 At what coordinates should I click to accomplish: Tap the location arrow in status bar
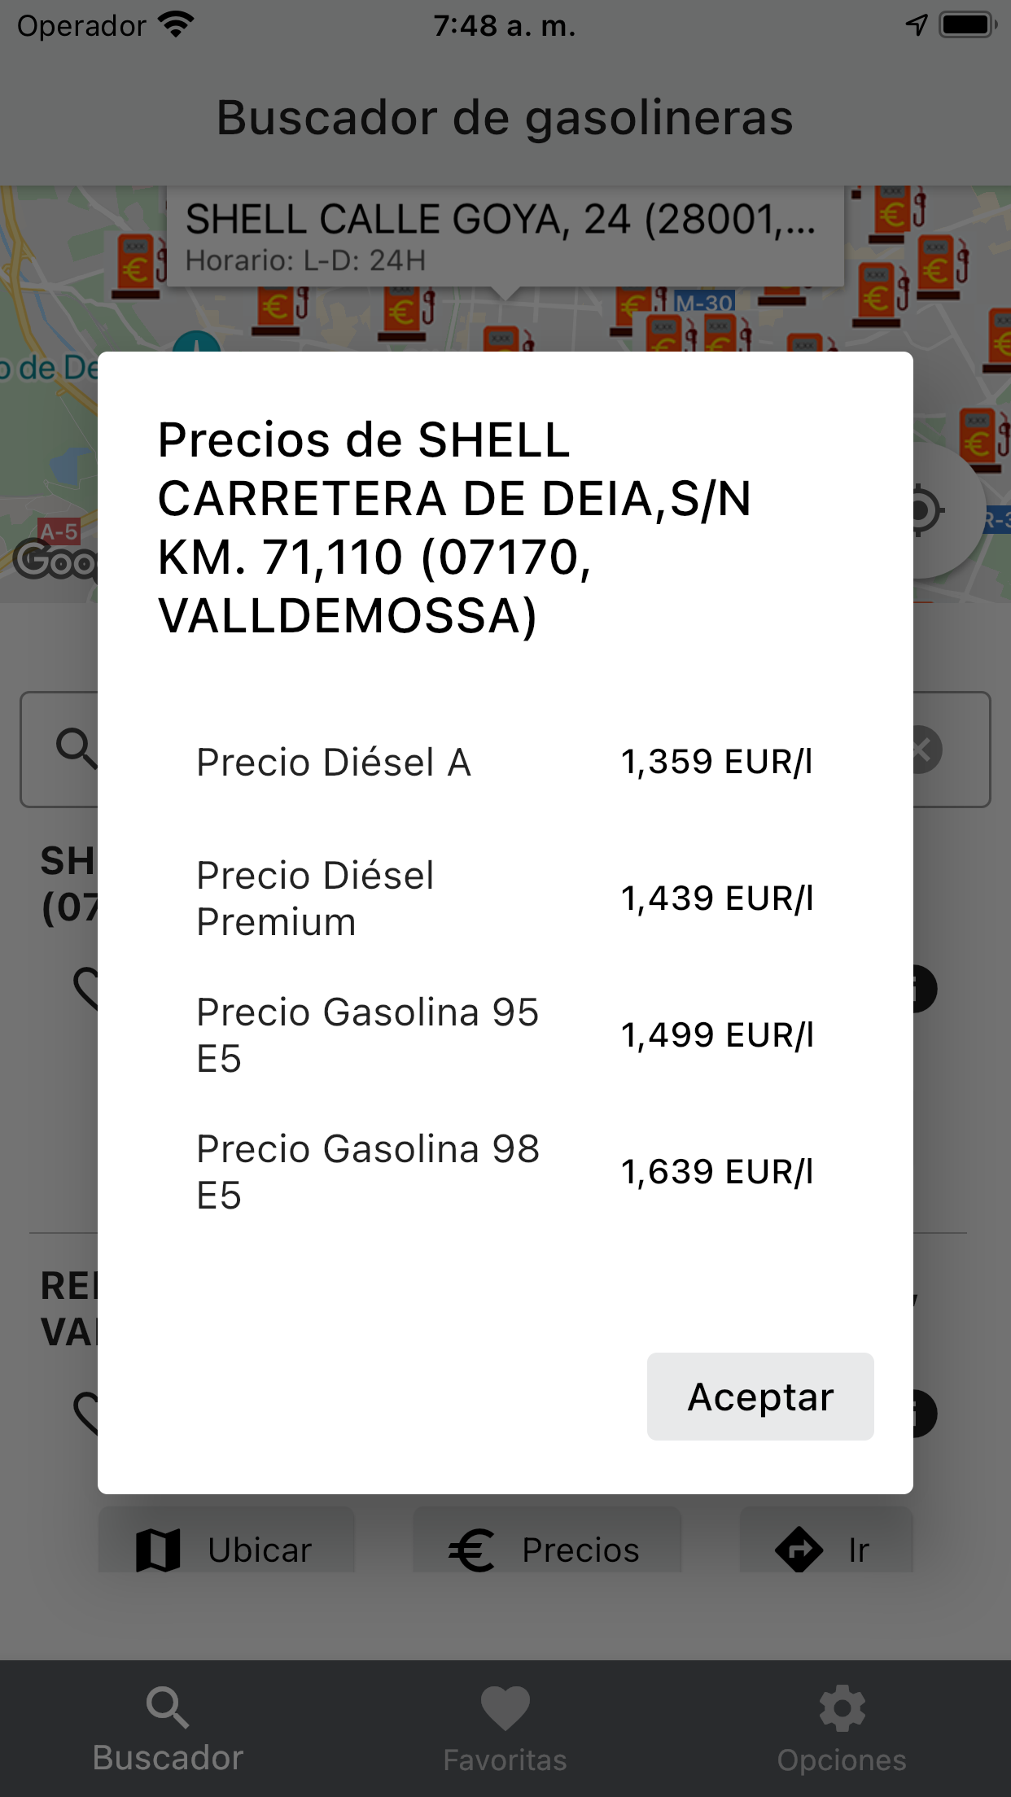click(x=917, y=25)
